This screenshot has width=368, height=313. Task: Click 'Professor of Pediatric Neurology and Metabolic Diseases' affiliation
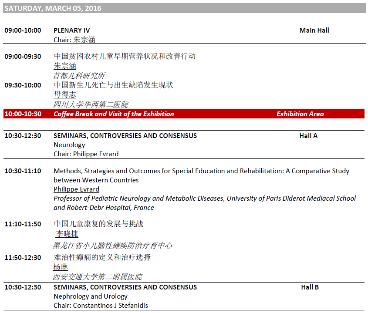coord(205,199)
